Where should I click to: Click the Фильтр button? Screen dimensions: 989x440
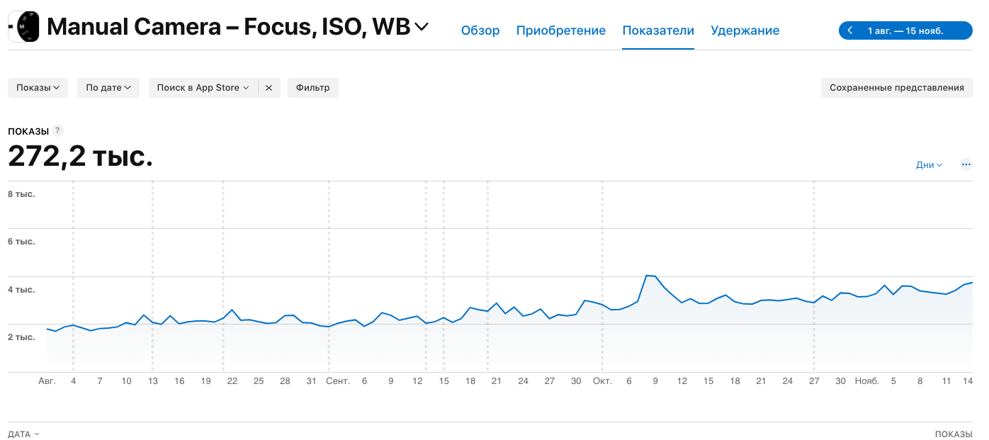(312, 88)
